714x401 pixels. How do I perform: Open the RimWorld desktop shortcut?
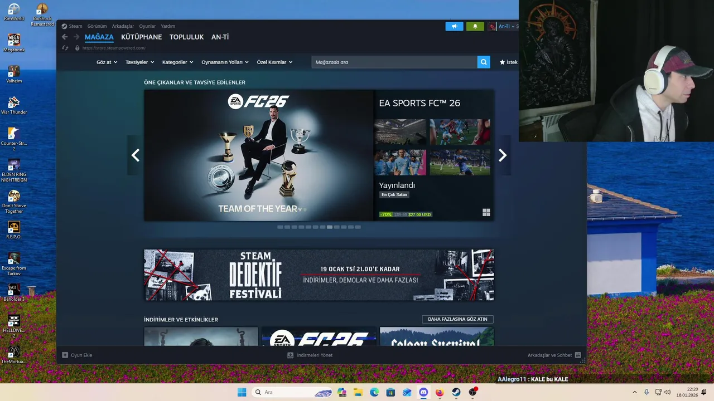(x=14, y=12)
